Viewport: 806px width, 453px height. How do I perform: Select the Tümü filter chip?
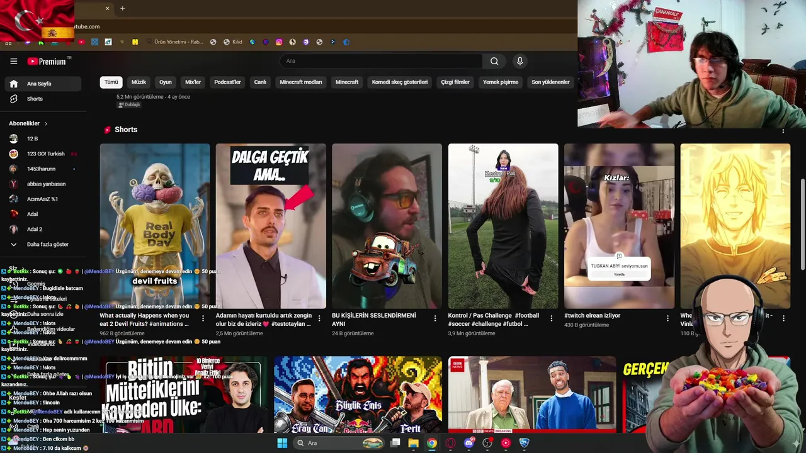tap(111, 82)
